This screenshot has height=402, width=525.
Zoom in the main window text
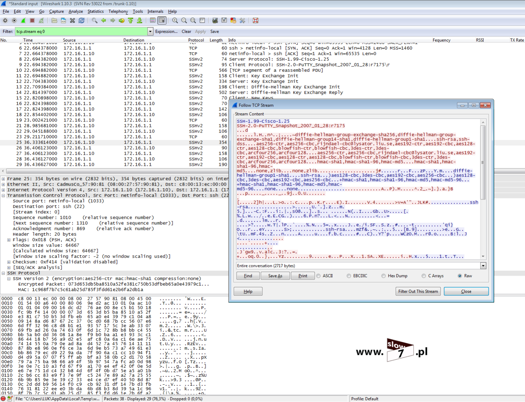[175, 20]
